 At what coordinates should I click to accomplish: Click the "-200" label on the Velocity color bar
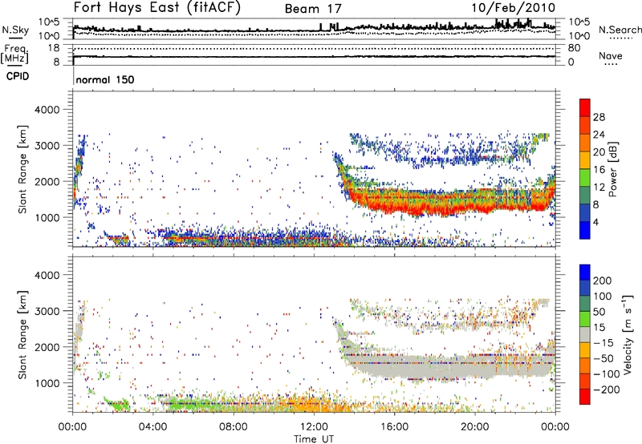(x=607, y=390)
